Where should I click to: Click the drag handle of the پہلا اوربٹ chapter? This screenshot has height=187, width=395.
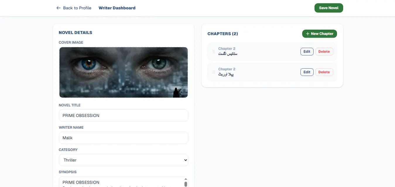pyautogui.click(x=214, y=72)
